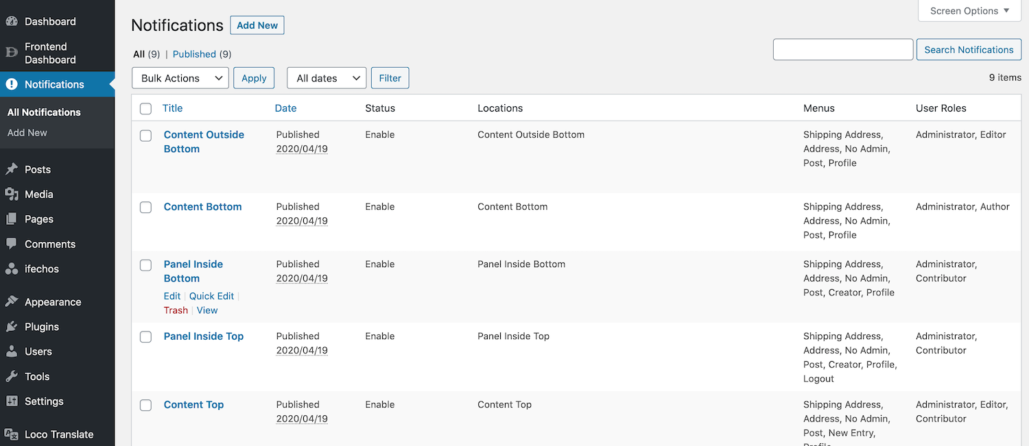This screenshot has width=1029, height=446.
Task: Open the Loco Translate menu item
Action: 58,434
